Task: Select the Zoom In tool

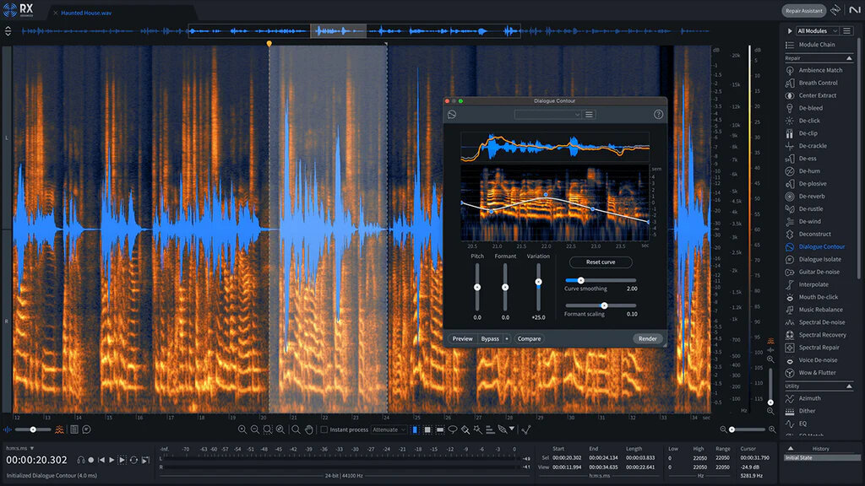Action: click(244, 428)
